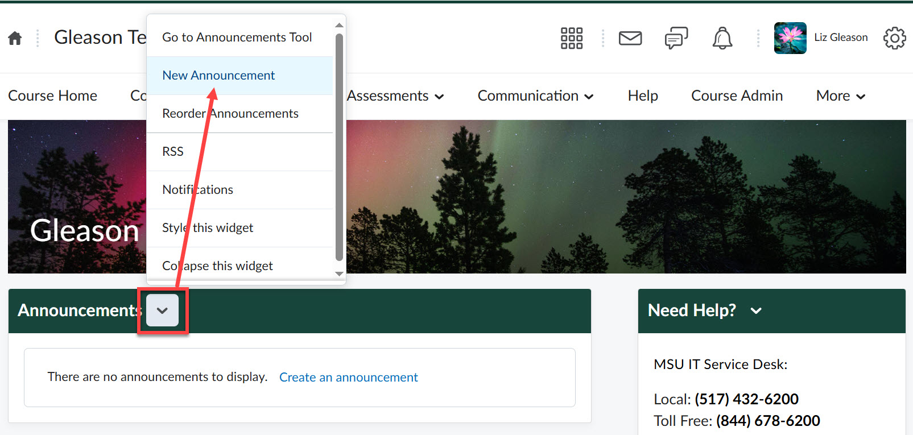
Task: Go to Course Admin
Action: tap(737, 96)
